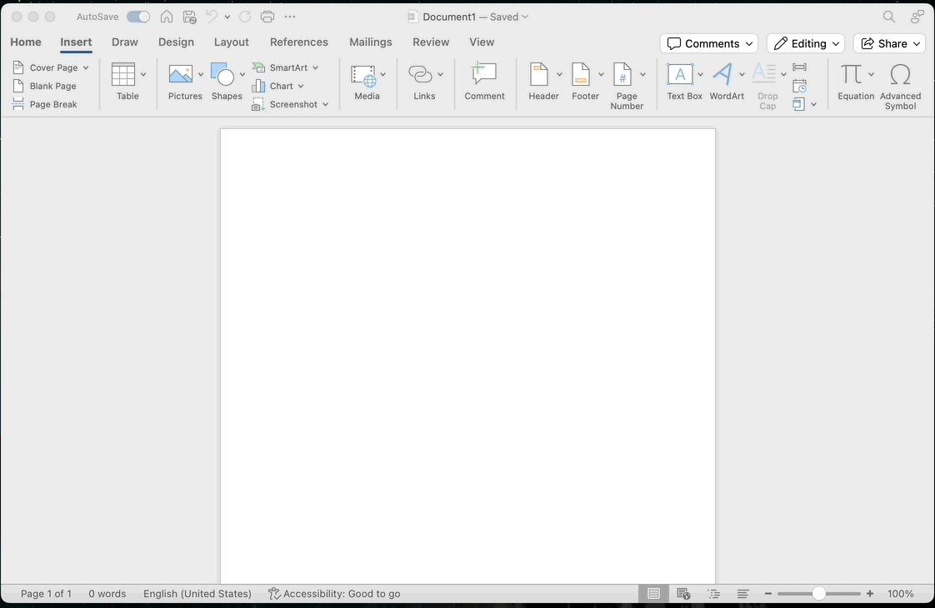This screenshot has width=935, height=608.
Task: Insert a Page Break
Action: click(45, 104)
